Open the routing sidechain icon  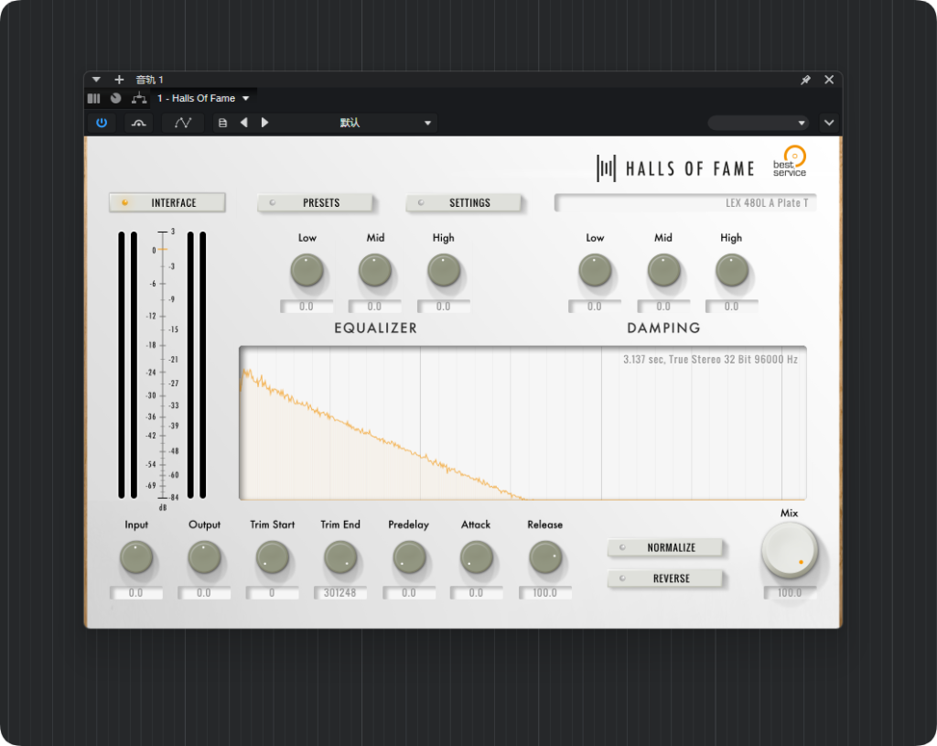point(139,98)
